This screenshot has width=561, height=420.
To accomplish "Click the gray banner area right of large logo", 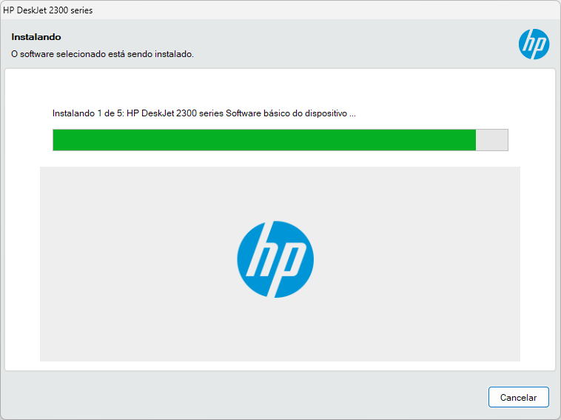I will tap(417, 264).
